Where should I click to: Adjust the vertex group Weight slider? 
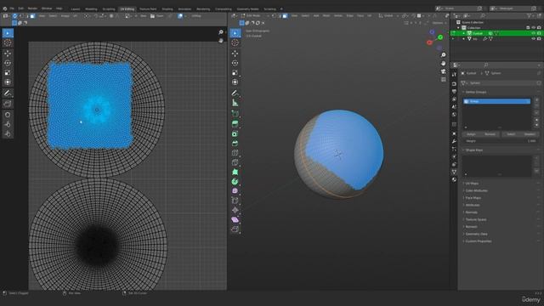[x=501, y=141]
